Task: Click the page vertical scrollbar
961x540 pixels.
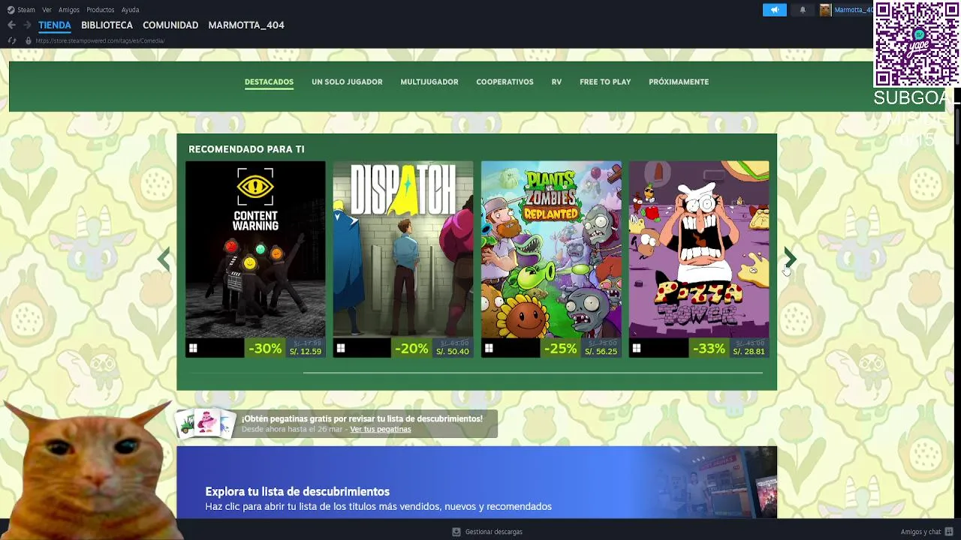Action: (x=957, y=126)
